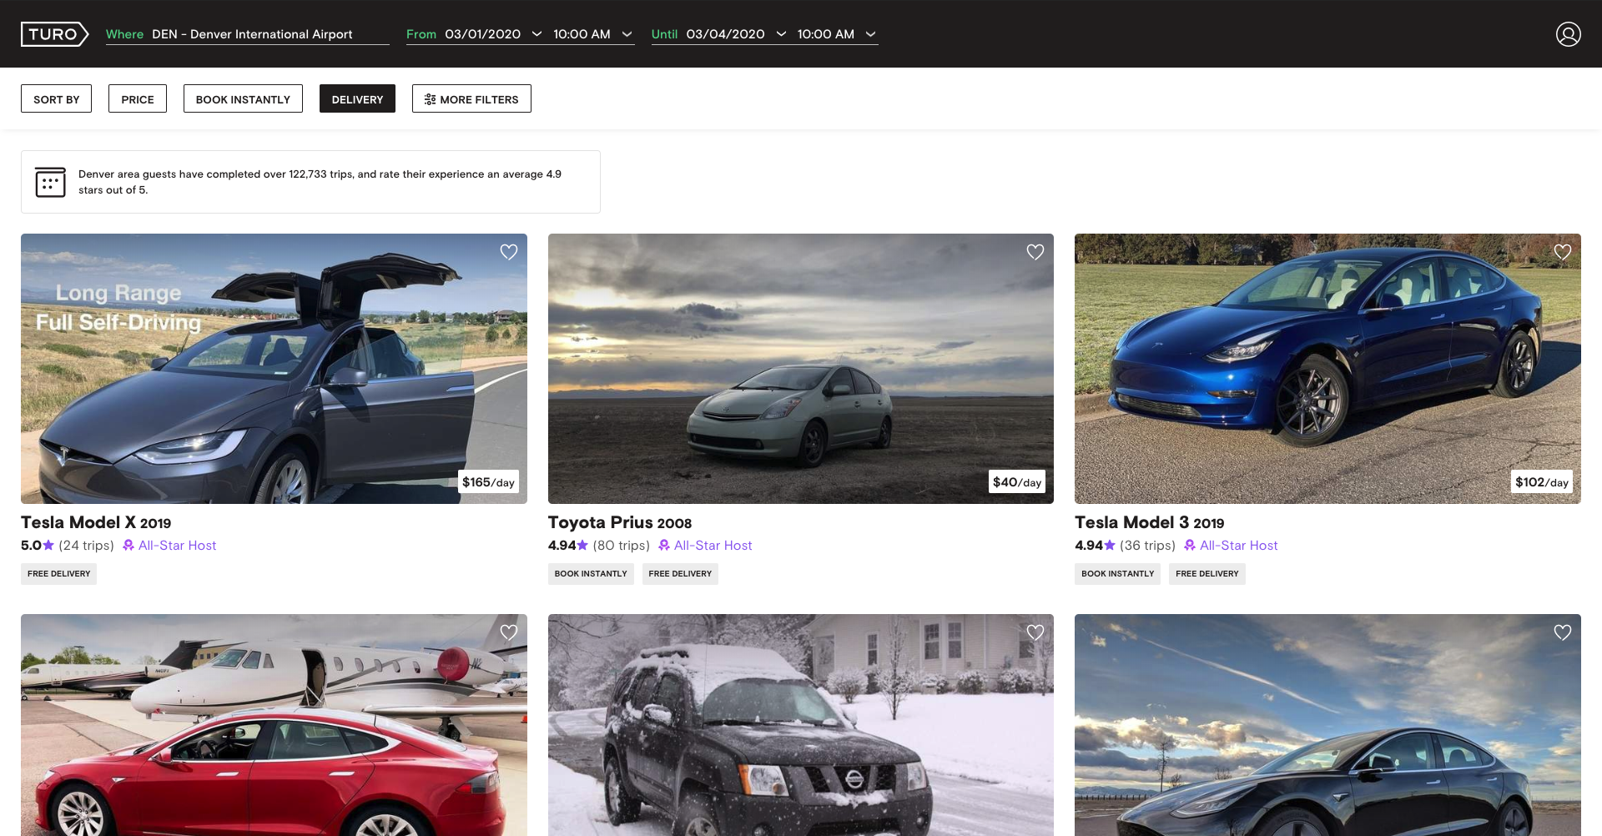Click the Turo logo
Viewport: 1602px width, 836px height.
[54, 34]
